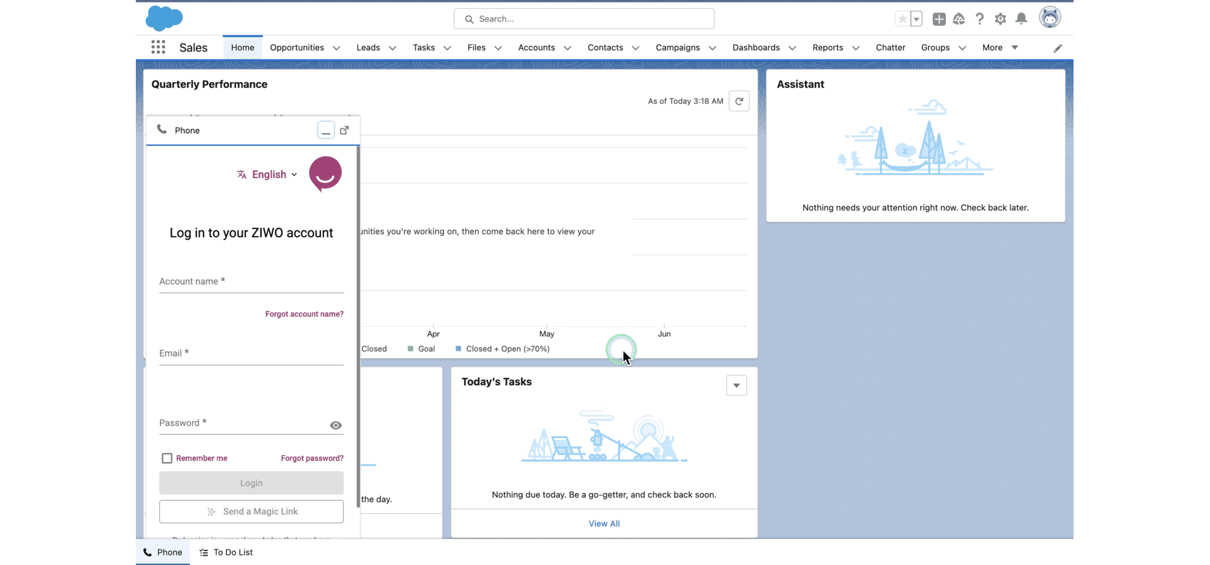Minimize the Phone softphone panel
The height and width of the screenshot is (565, 1210).
pyautogui.click(x=325, y=131)
